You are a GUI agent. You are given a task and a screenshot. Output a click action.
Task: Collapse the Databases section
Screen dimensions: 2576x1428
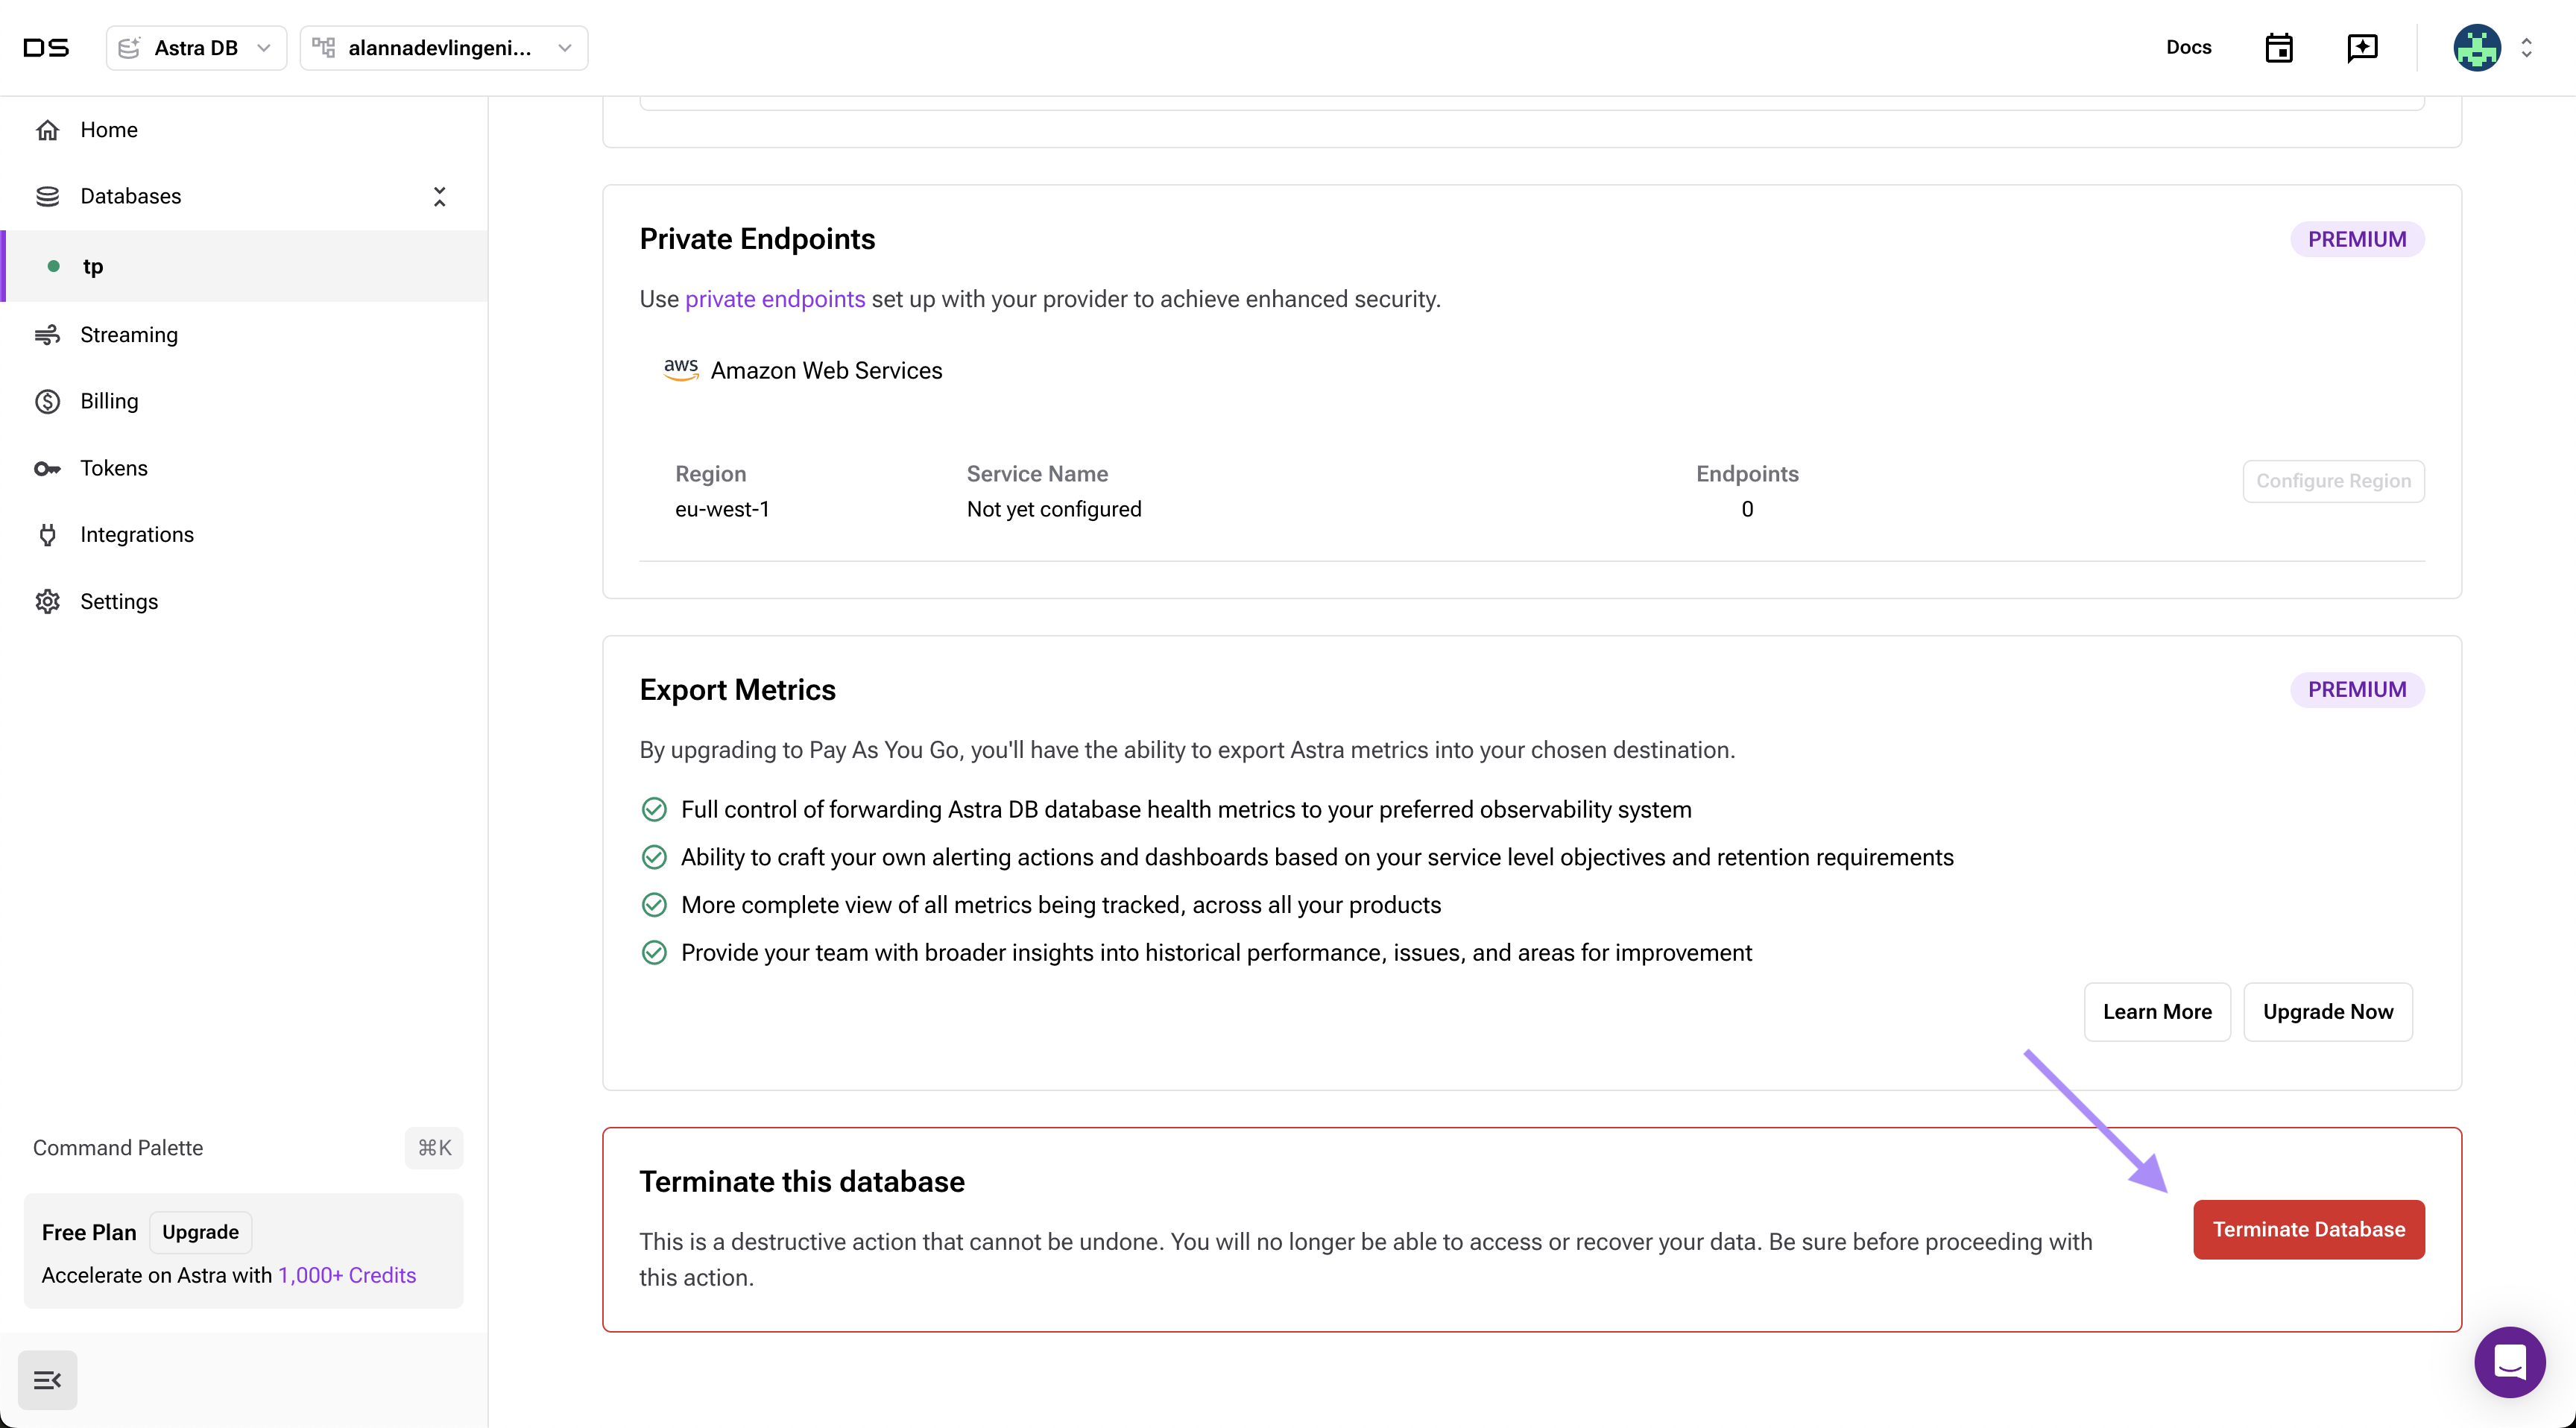439,196
